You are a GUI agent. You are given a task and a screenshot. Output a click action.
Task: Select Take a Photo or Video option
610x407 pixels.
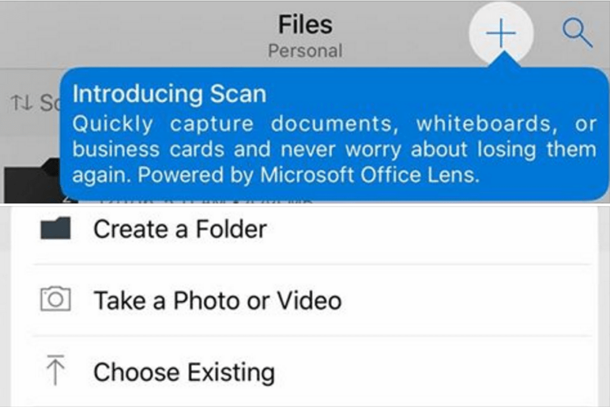[x=216, y=300]
